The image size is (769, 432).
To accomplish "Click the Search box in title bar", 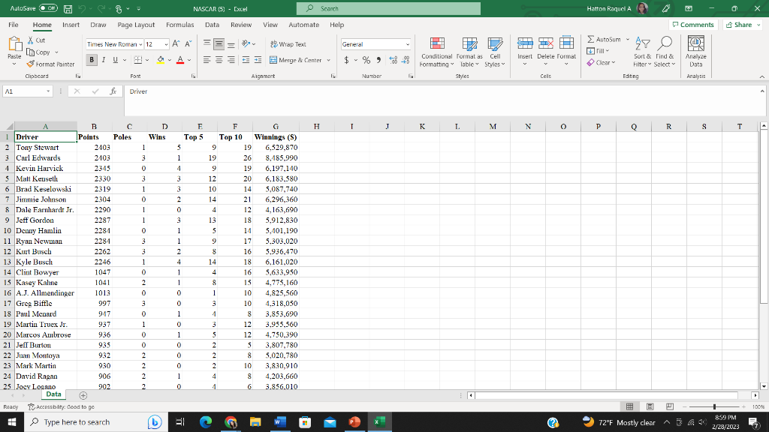I will point(388,8).
